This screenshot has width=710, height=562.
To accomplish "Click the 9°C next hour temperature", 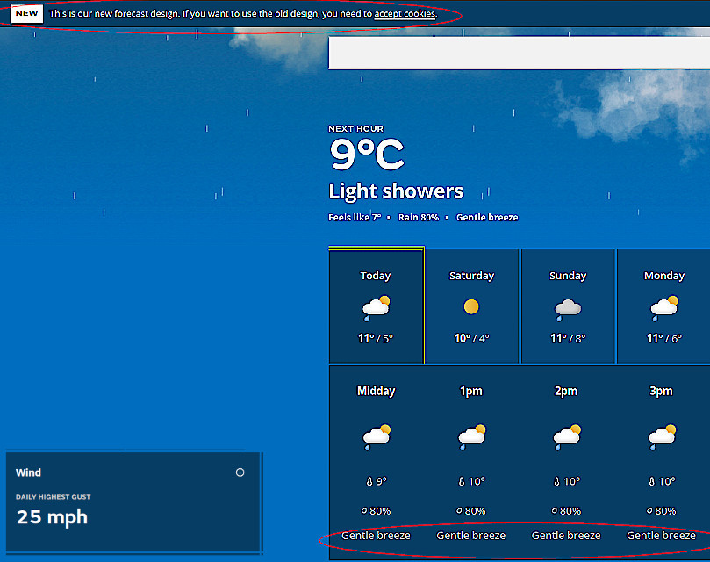I will point(367,154).
